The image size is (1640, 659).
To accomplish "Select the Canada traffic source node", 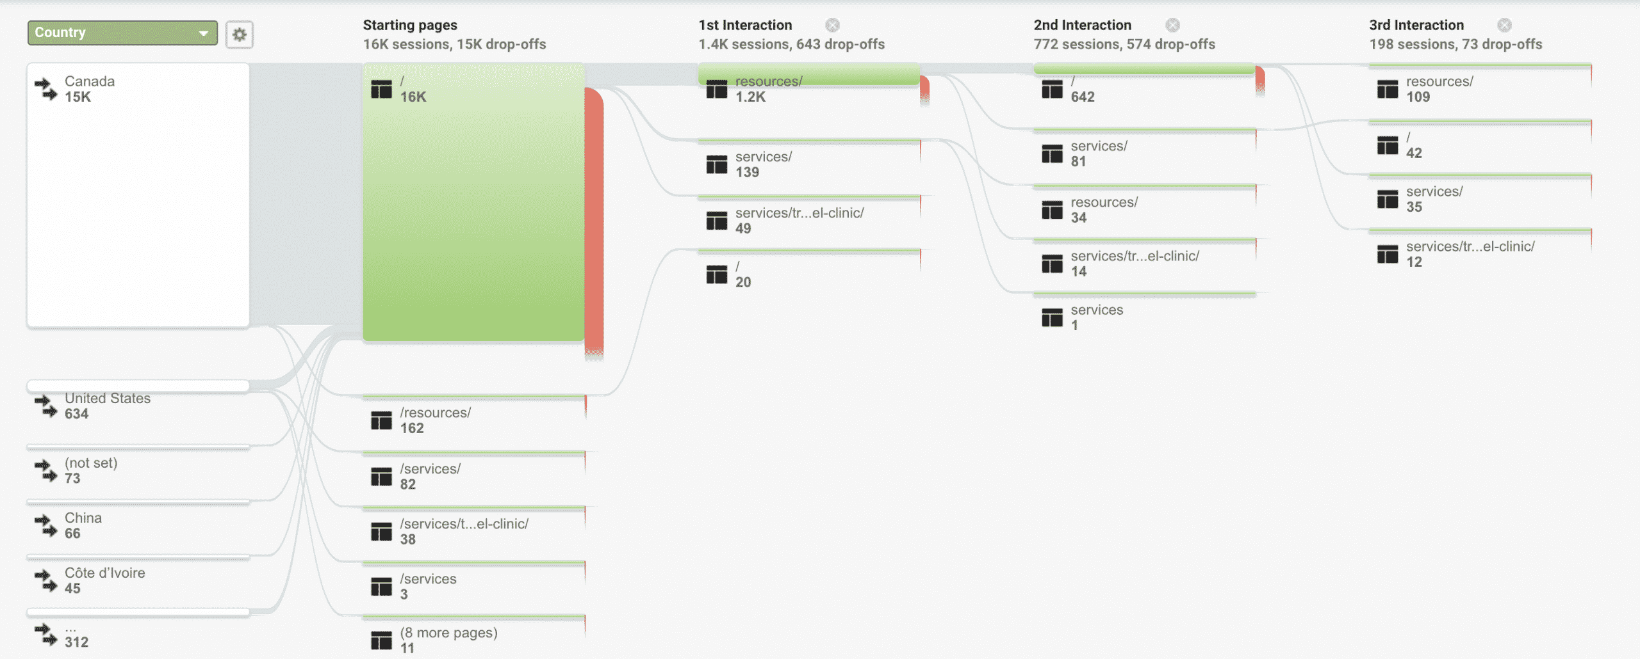I will [138, 195].
